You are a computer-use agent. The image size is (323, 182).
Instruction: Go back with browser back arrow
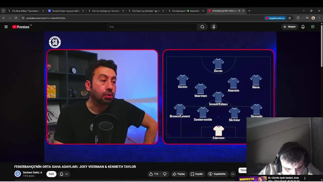pyautogui.click(x=4, y=18)
